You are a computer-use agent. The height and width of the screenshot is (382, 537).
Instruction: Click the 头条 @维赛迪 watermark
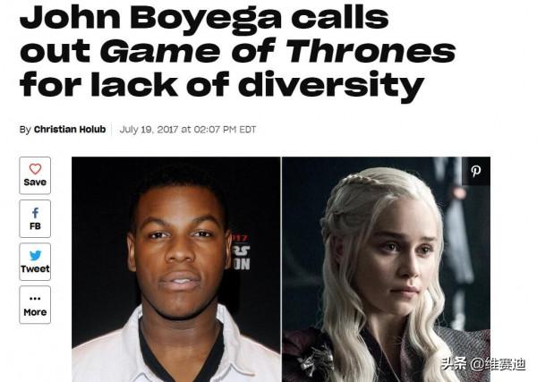pos(483,364)
